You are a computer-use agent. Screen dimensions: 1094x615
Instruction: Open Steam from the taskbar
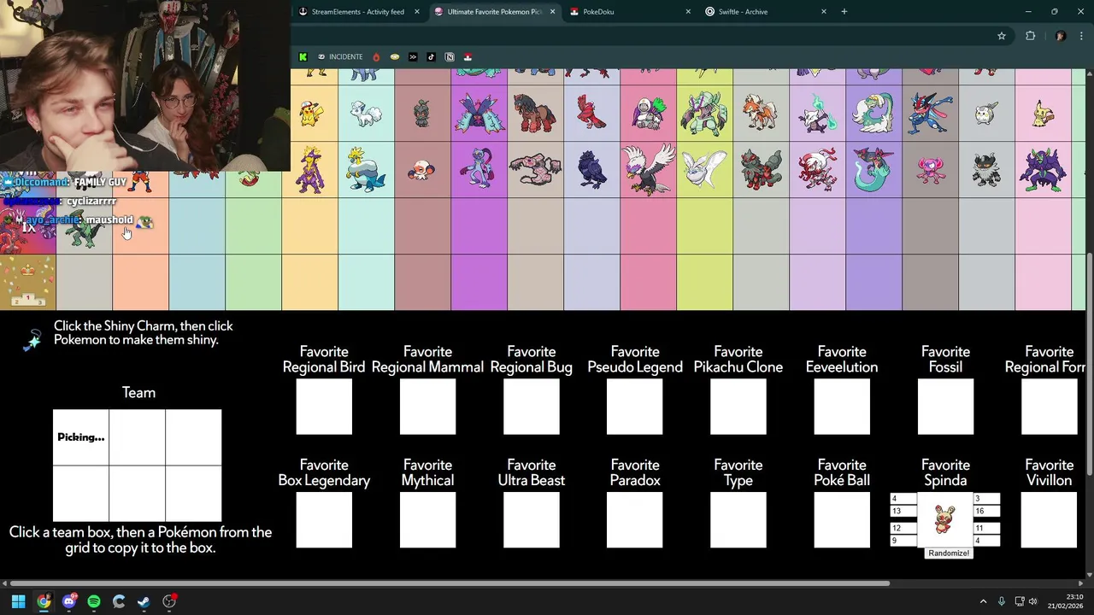coord(144,601)
